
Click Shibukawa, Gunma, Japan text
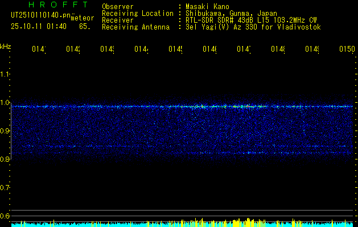tap(231, 14)
